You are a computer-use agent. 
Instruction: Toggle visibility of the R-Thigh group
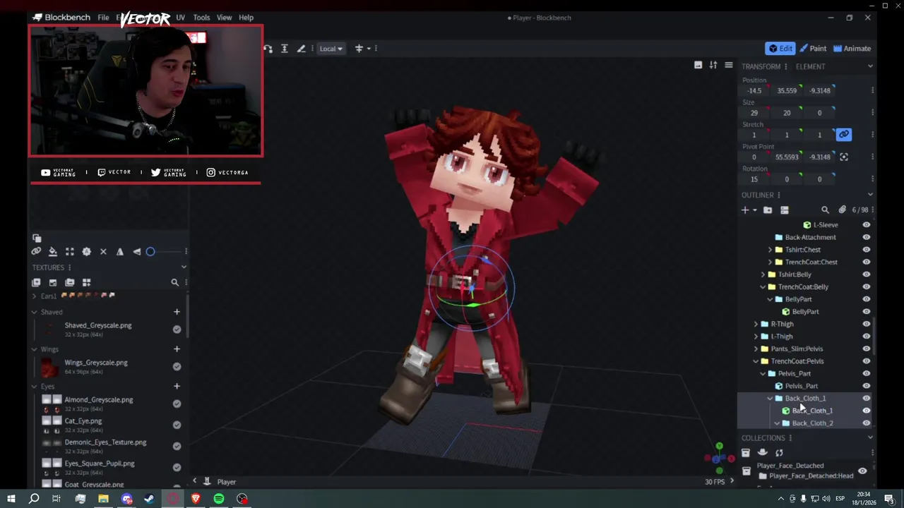pos(866,324)
